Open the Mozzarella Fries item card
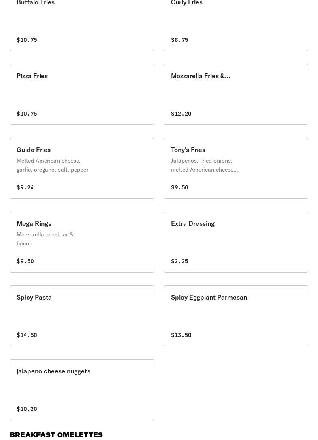Image resolution: width=318 pixels, height=440 pixels. (236, 94)
